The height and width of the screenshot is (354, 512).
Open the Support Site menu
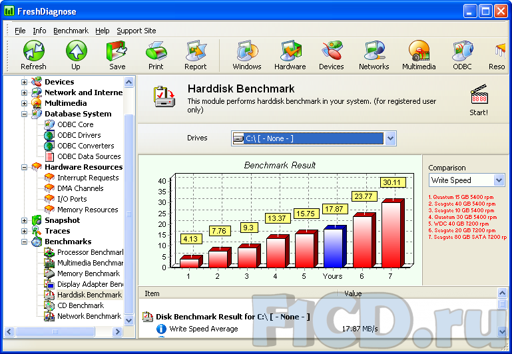tap(136, 31)
